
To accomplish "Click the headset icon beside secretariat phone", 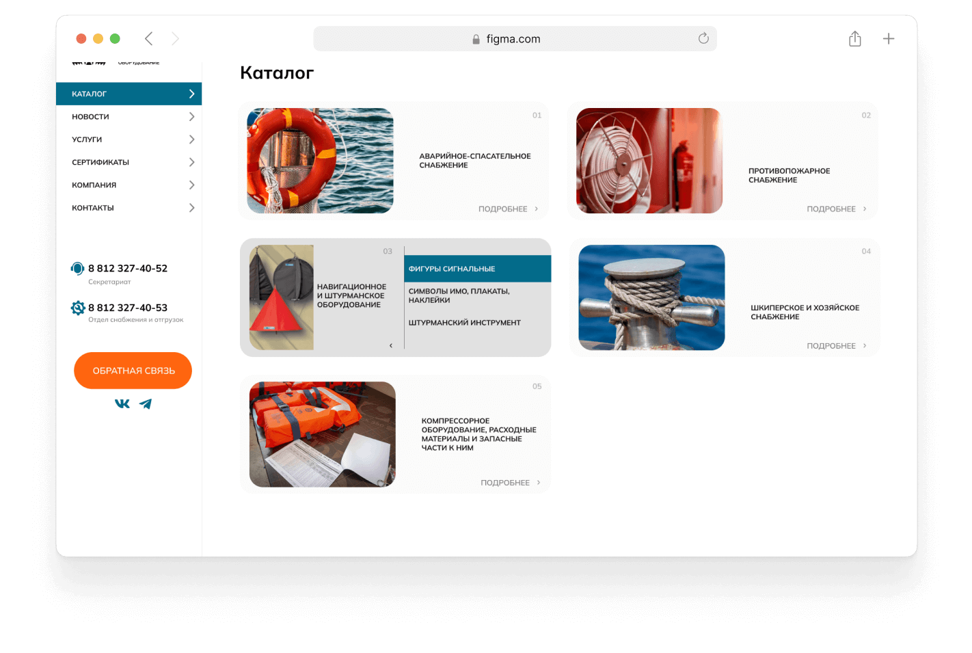I will point(78,269).
